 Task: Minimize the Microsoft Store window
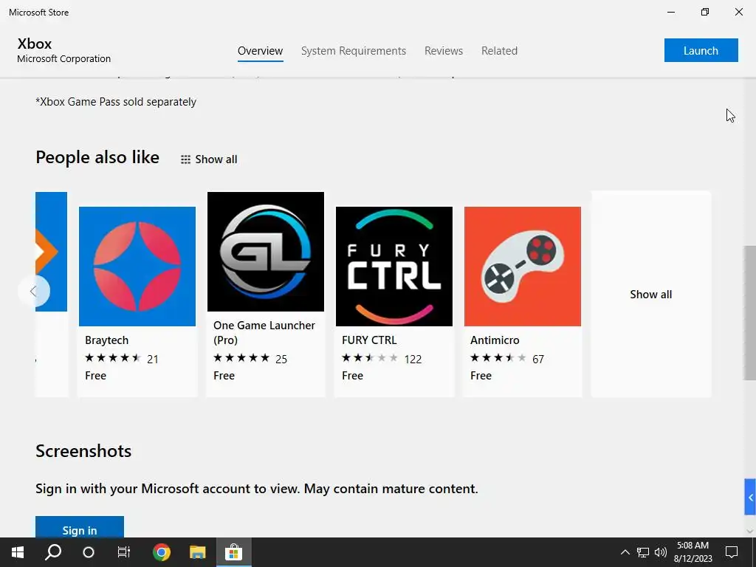[x=671, y=12]
